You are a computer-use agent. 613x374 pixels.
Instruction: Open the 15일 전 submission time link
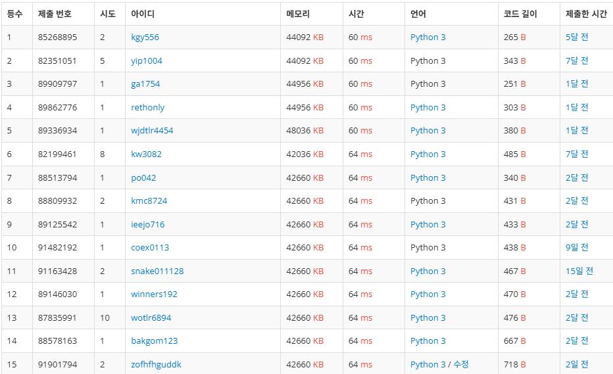[x=579, y=271]
